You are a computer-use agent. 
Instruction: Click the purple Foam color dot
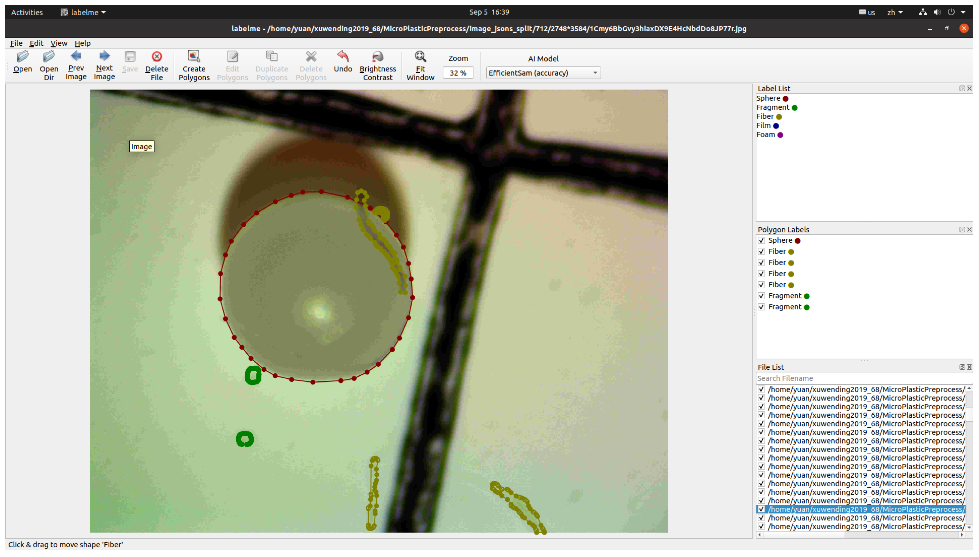[780, 135]
